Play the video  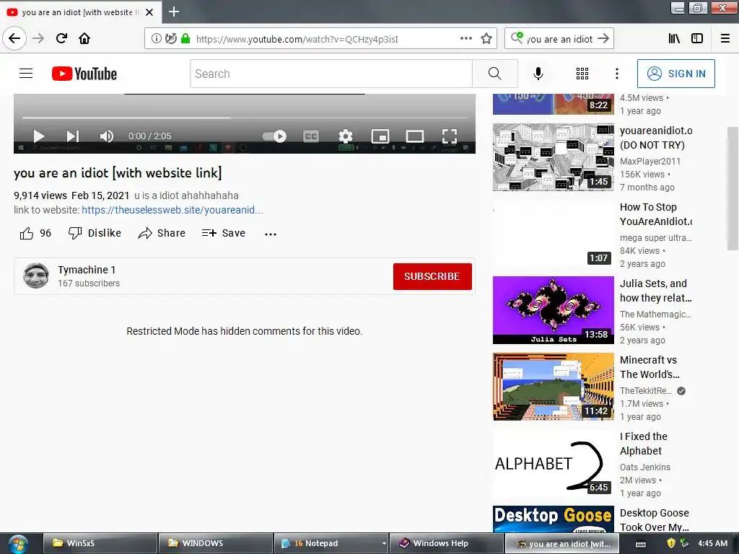pyautogui.click(x=39, y=136)
